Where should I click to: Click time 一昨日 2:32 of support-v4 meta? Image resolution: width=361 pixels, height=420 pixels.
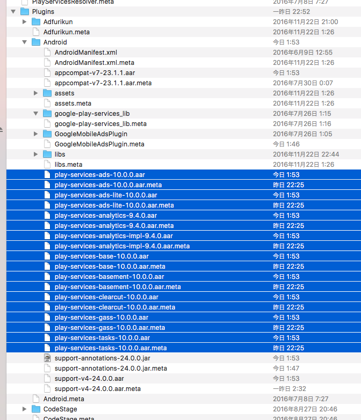click(290, 389)
